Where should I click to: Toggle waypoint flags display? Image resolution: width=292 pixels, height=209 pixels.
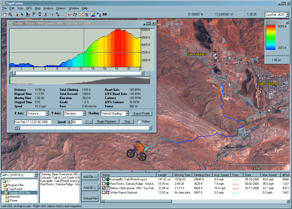tap(75, 14)
